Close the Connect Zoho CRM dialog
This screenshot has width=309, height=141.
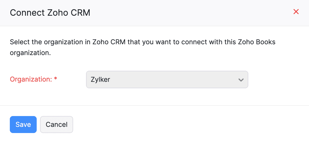click(x=296, y=12)
